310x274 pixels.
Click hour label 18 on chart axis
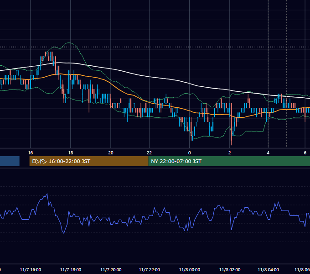(x=71, y=153)
